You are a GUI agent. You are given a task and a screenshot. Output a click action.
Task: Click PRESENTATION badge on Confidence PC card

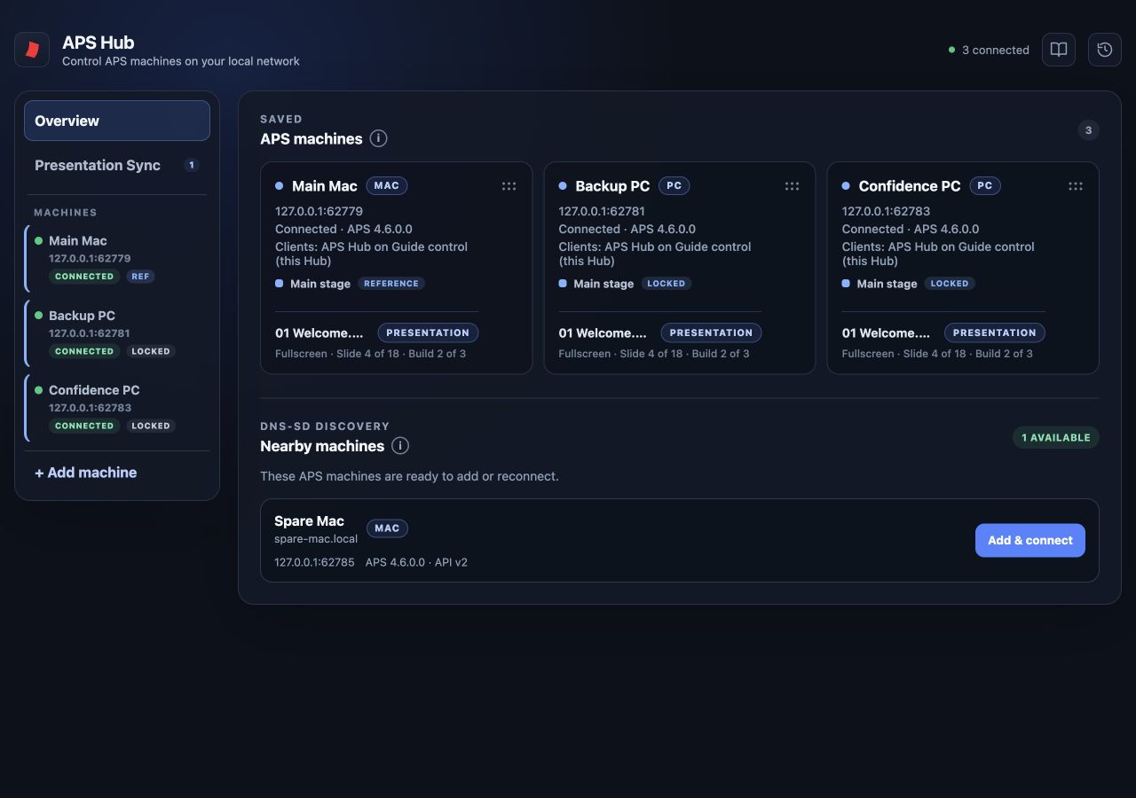995,332
